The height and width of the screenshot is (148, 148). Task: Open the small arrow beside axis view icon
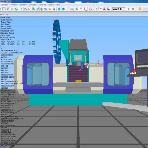click(29, 9)
